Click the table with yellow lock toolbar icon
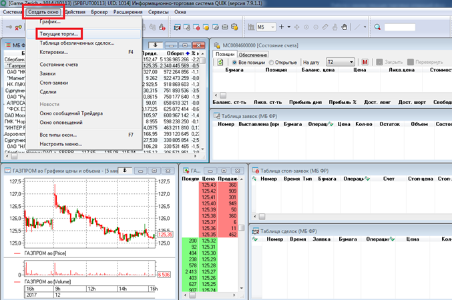Image resolution: width=452 pixels, height=300 pixels. point(206,27)
